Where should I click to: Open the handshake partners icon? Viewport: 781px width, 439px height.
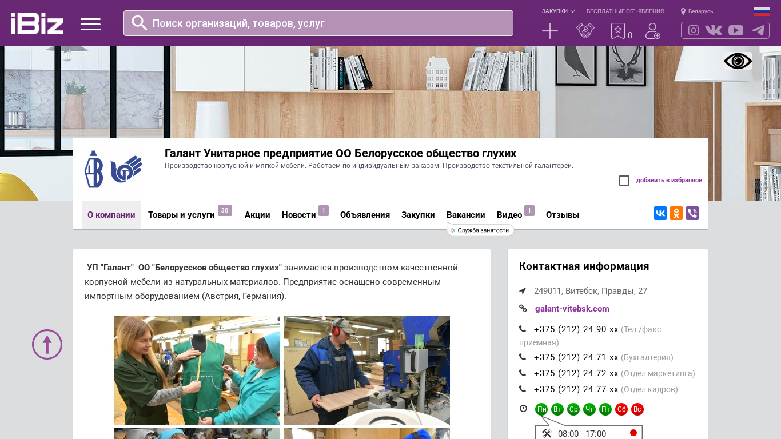585,31
